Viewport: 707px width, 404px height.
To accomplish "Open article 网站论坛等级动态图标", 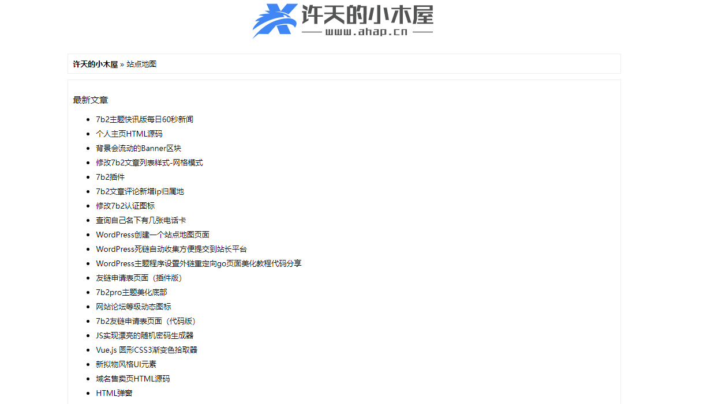I will 133,307.
